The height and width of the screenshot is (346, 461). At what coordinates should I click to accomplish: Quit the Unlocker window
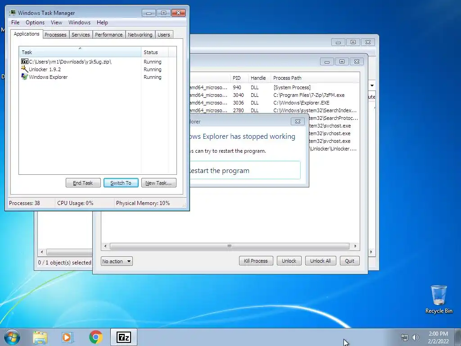click(349, 261)
